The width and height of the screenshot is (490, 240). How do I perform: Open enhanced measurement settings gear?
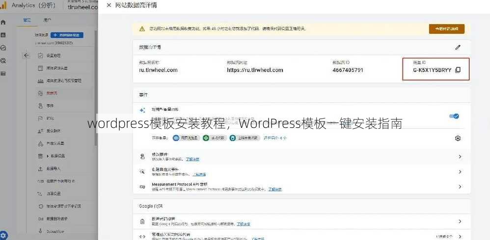[x=458, y=138]
